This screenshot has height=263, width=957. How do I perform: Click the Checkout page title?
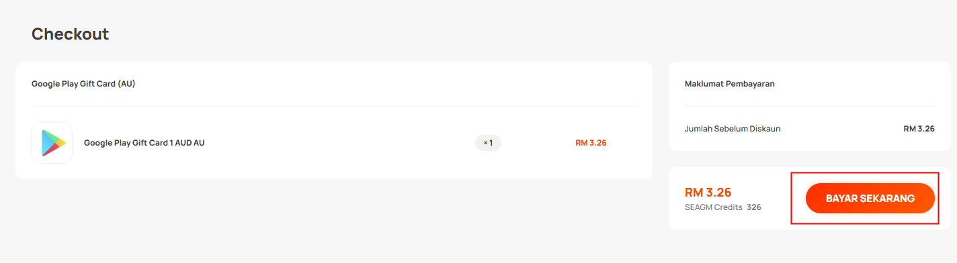pyautogui.click(x=70, y=34)
